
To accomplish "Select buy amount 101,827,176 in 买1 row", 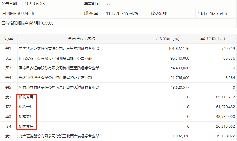I will [x=179, y=49].
